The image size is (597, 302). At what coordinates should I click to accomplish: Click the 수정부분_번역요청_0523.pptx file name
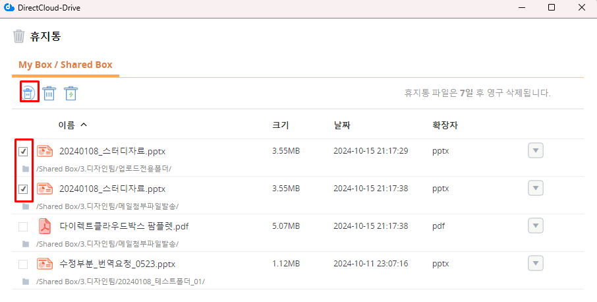(117, 264)
